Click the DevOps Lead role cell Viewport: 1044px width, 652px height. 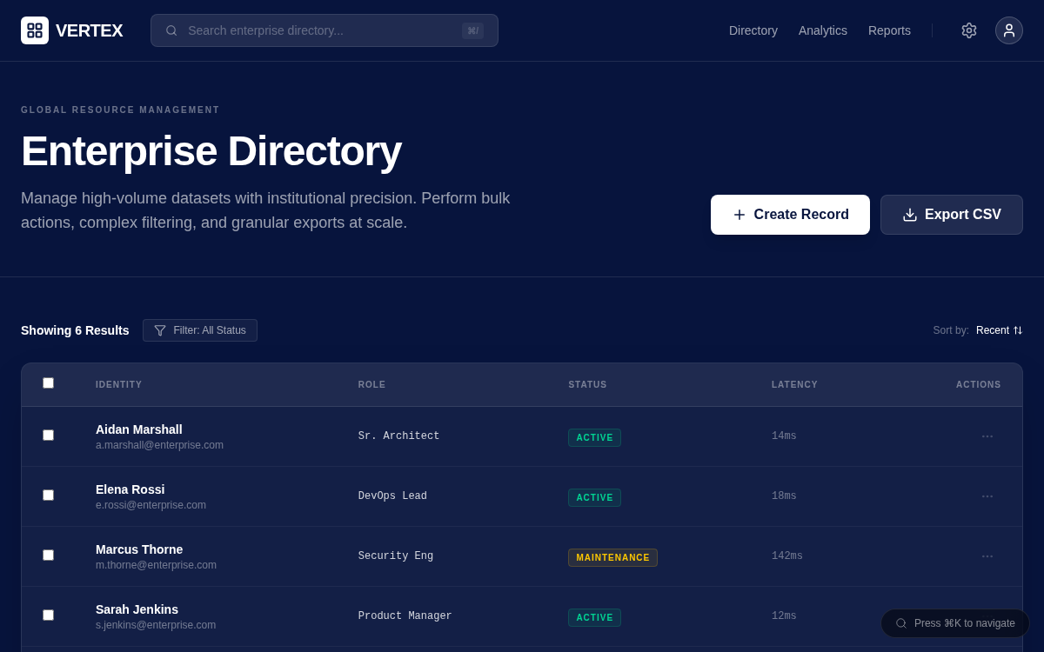[392, 496]
